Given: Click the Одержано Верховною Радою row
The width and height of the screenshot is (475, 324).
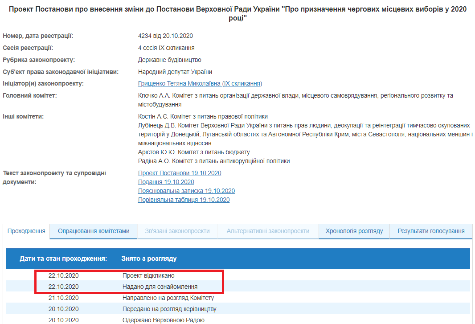Looking at the screenshot, I should (163, 320).
